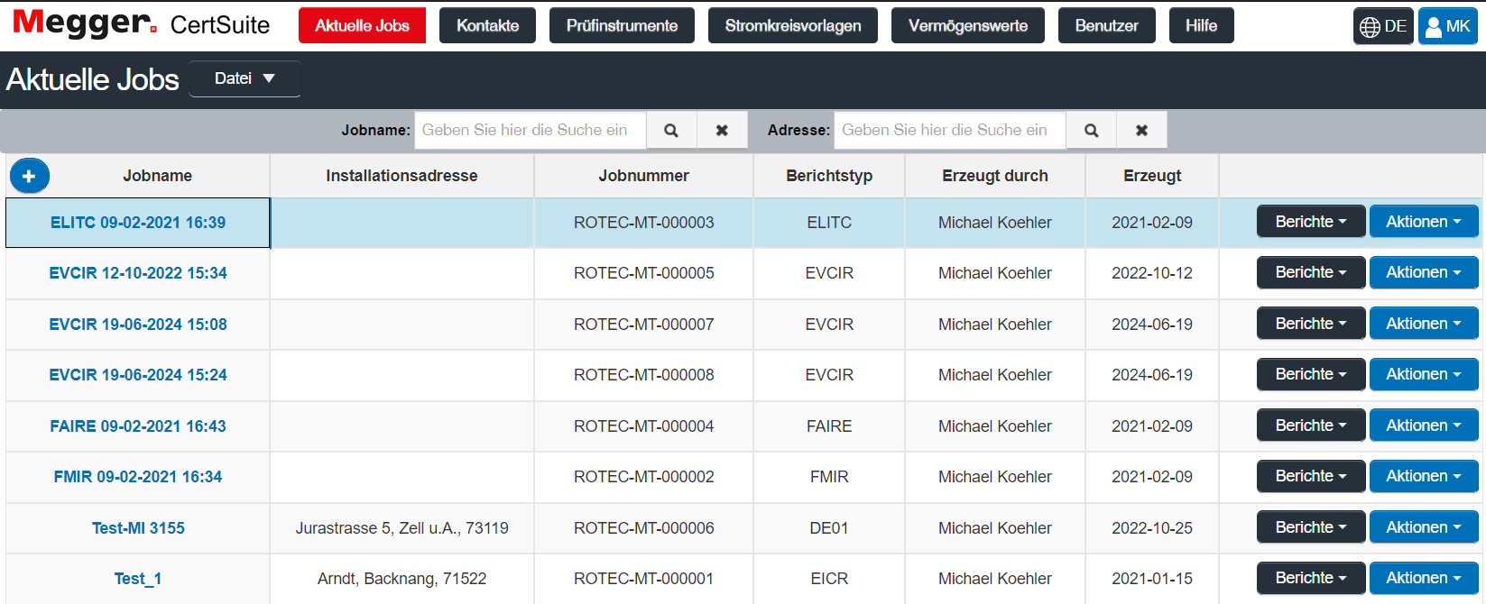
Task: Open the Prüfinstrumente section
Action: [622, 25]
